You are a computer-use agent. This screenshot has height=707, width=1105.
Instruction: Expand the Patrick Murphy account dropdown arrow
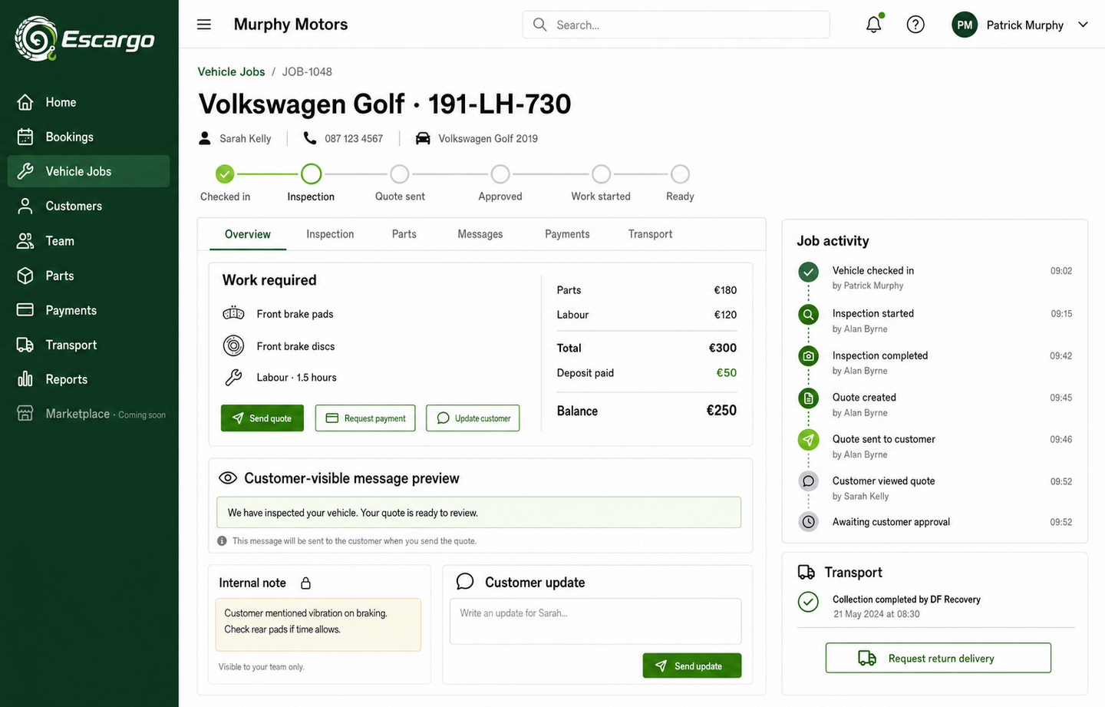coord(1083,25)
